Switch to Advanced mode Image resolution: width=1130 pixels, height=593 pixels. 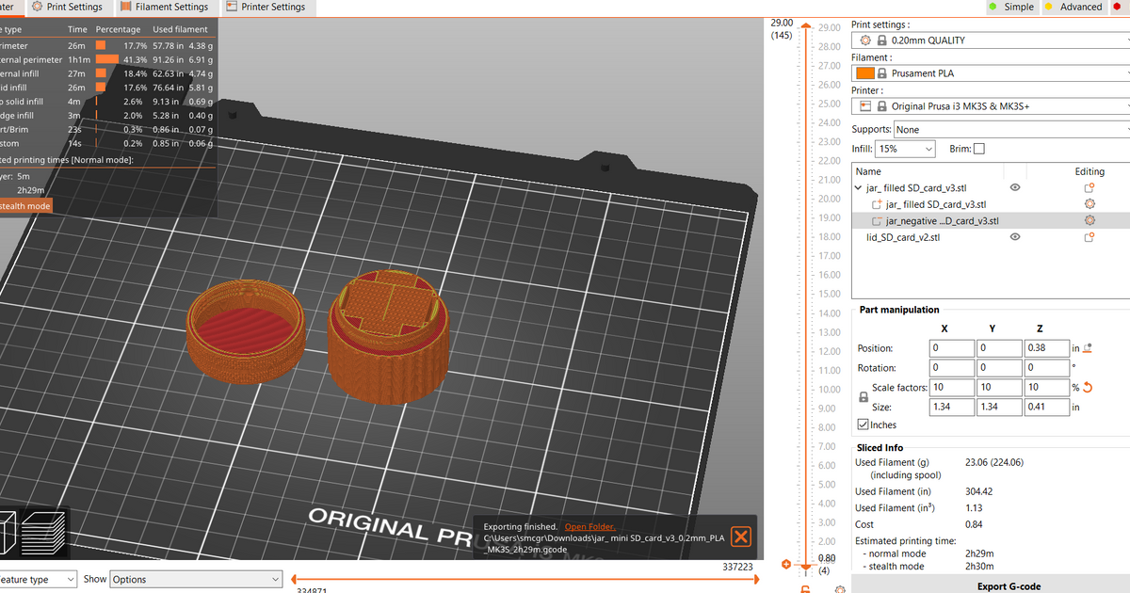[1075, 7]
